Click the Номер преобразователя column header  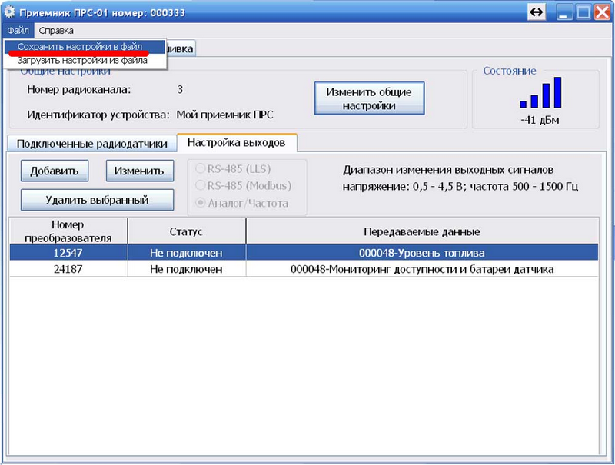tap(68, 231)
